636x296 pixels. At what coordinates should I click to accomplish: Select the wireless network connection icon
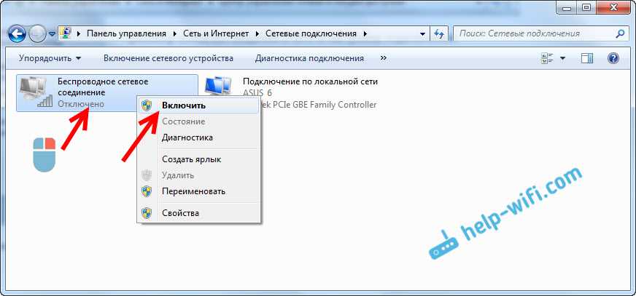(x=36, y=92)
